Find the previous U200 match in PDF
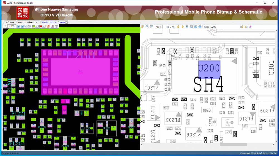 (x=242, y=27)
